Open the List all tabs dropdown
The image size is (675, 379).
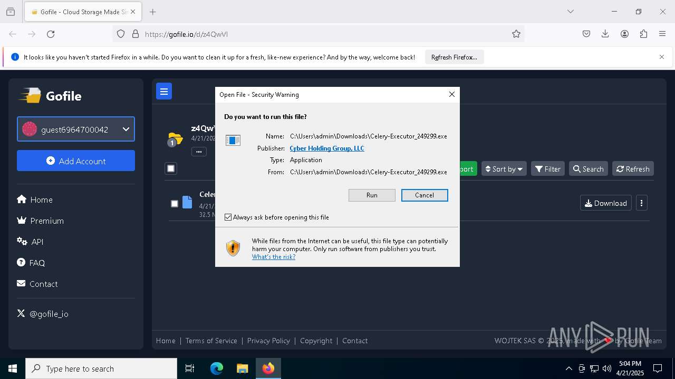coord(571,12)
